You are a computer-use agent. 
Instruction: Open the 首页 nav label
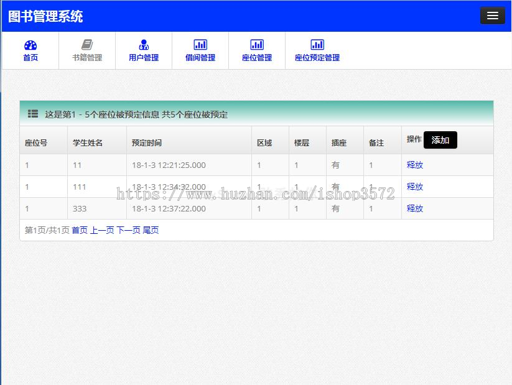(x=30, y=58)
